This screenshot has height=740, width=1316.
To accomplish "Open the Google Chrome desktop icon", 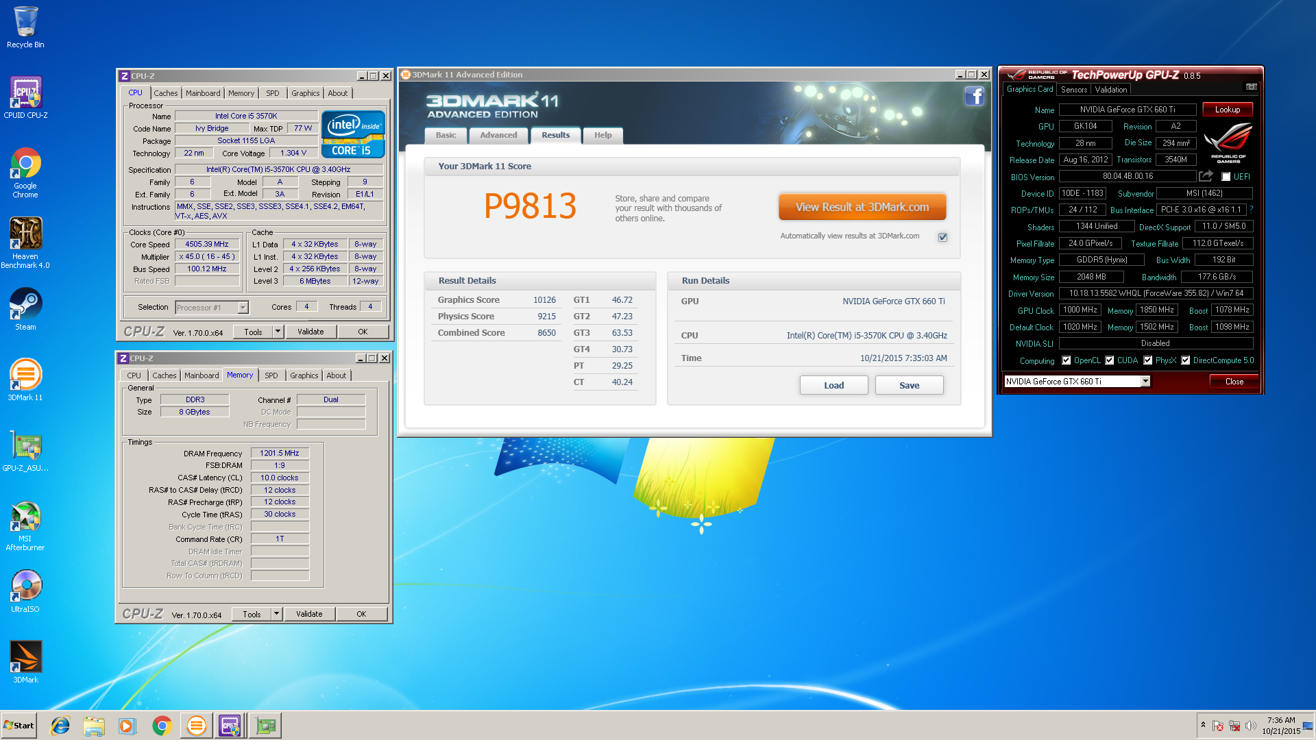I will pyautogui.click(x=25, y=173).
